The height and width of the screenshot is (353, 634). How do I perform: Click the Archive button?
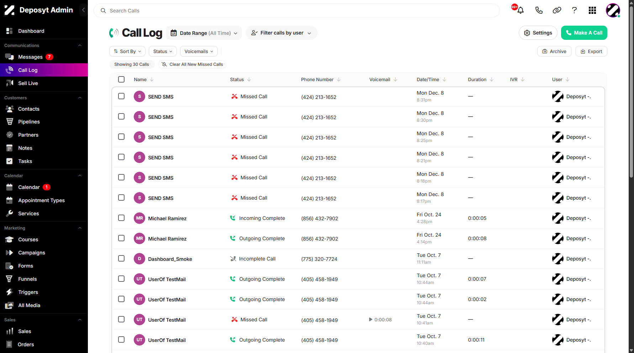pyautogui.click(x=554, y=51)
